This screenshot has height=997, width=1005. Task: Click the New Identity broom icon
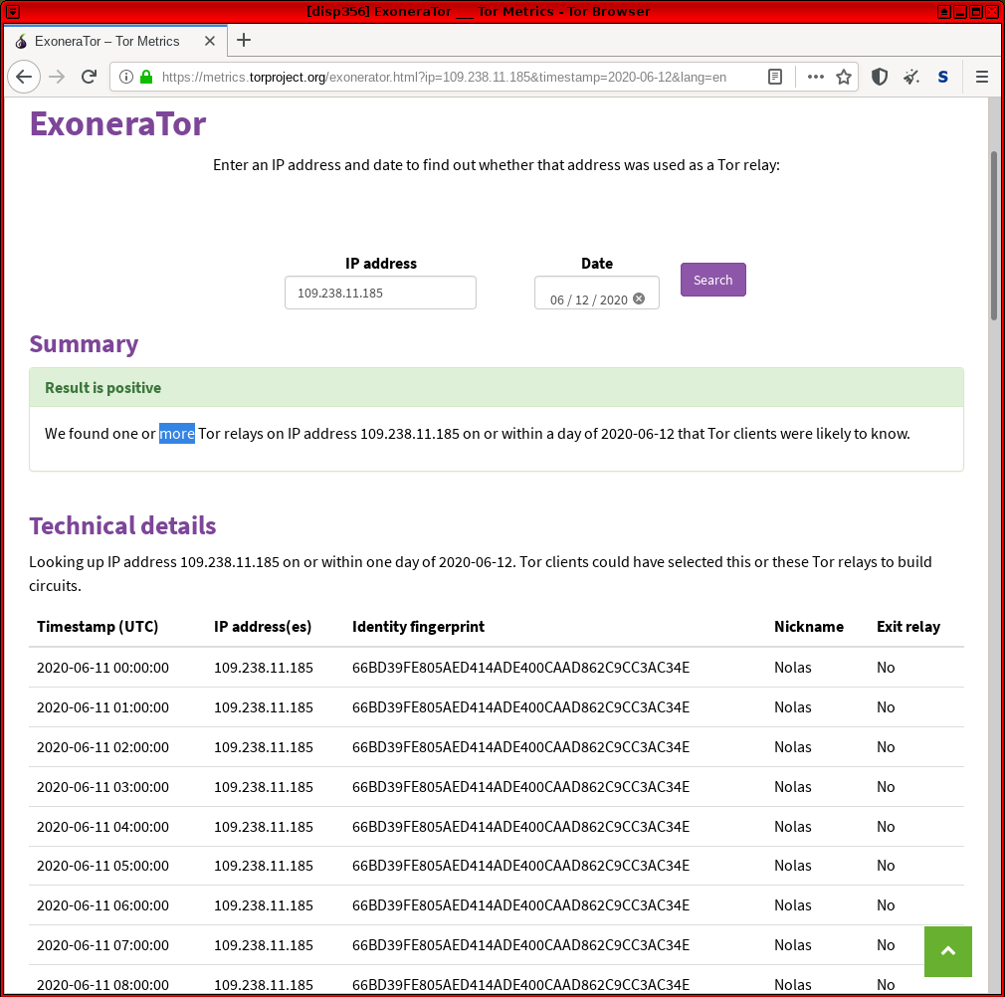(x=910, y=77)
